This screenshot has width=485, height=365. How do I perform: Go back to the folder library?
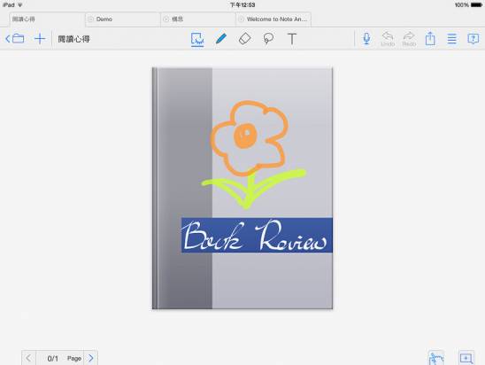[15, 39]
